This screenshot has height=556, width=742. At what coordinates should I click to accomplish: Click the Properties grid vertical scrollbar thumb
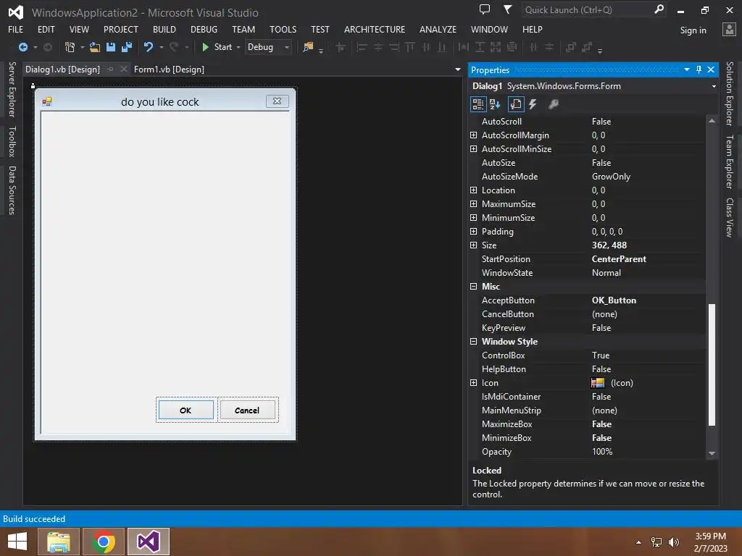712,365
